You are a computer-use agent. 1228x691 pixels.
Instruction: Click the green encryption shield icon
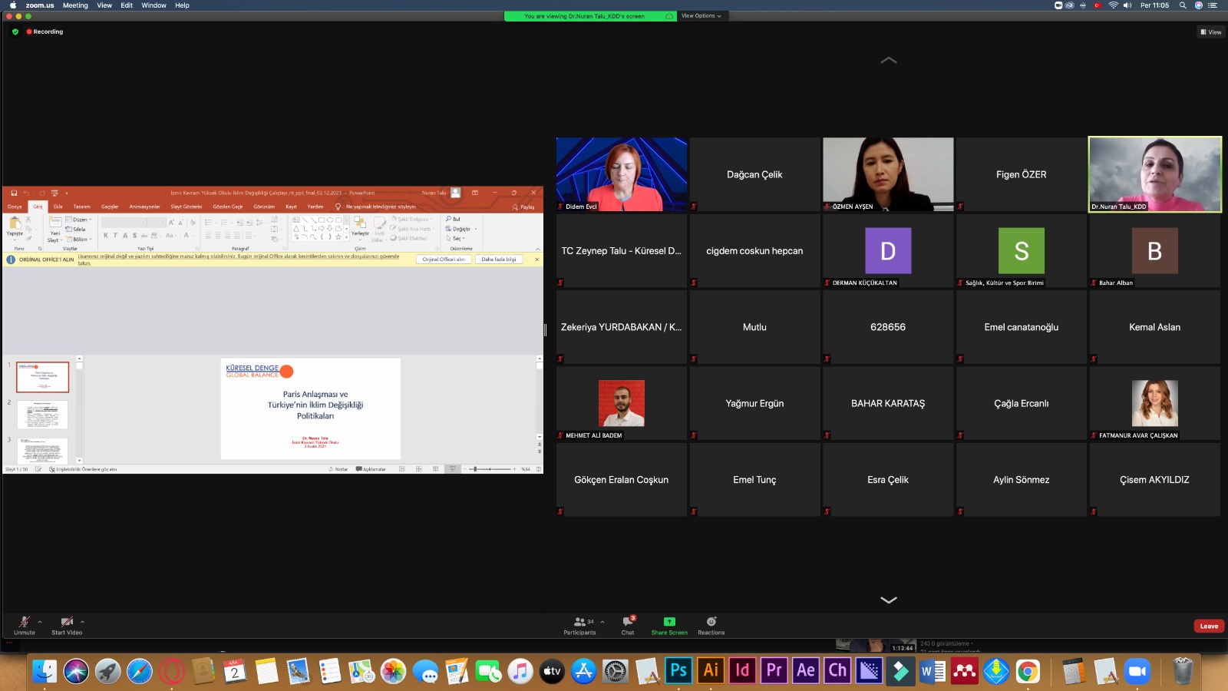pyautogui.click(x=15, y=31)
